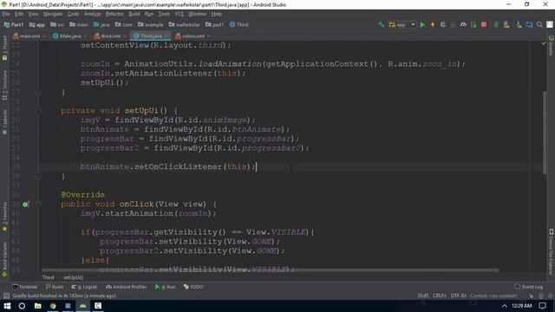Open the Build Variants side panel

tap(4, 259)
